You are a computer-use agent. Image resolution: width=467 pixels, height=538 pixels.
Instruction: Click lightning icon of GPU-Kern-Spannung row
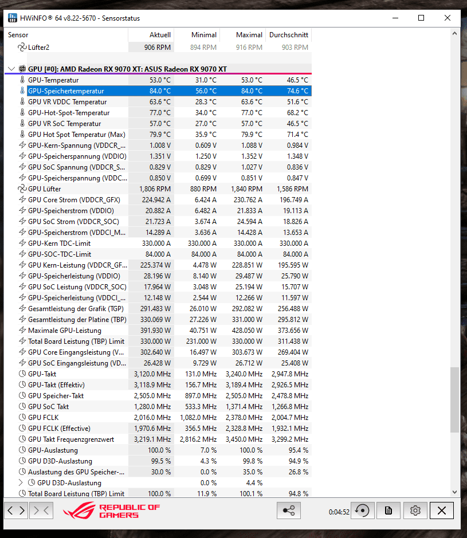[x=22, y=145]
